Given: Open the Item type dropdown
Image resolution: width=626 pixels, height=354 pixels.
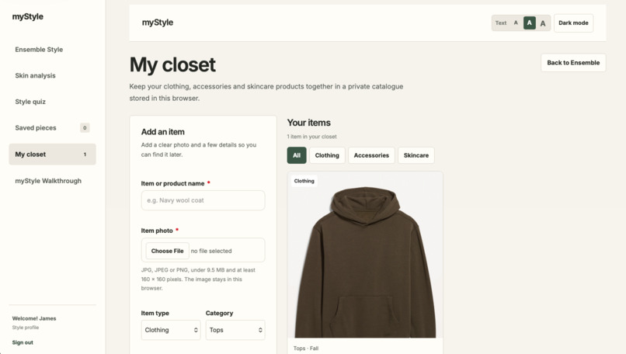Looking at the screenshot, I should (171, 330).
